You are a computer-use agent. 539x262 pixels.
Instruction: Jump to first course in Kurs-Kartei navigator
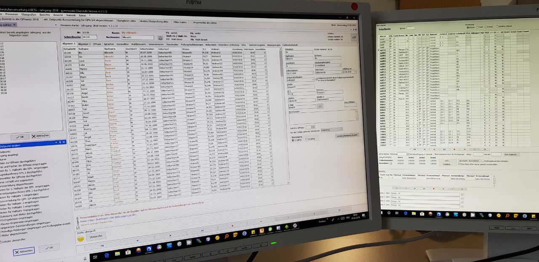(x=415, y=149)
